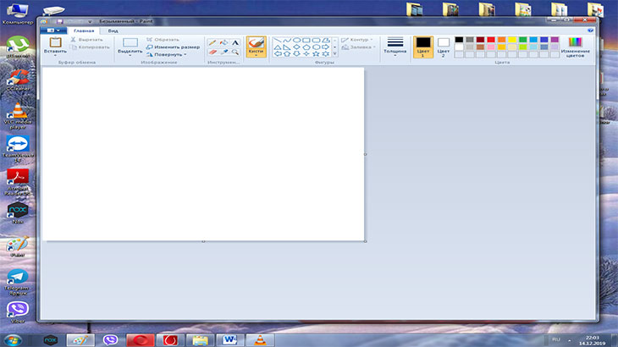618x347 pixels.
Task: Expand the Select (Выделить) dropdown arrow
Action: [130, 56]
